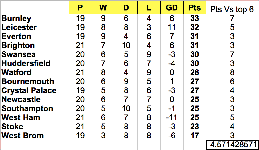The width and height of the screenshot is (259, 150).
Task: Click Leicester's points value 32
Action: click(195, 28)
